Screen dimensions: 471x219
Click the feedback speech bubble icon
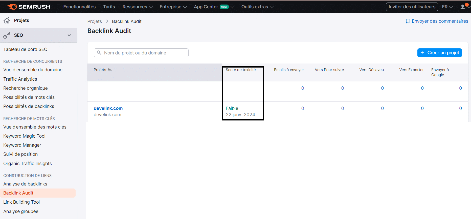[x=408, y=21]
